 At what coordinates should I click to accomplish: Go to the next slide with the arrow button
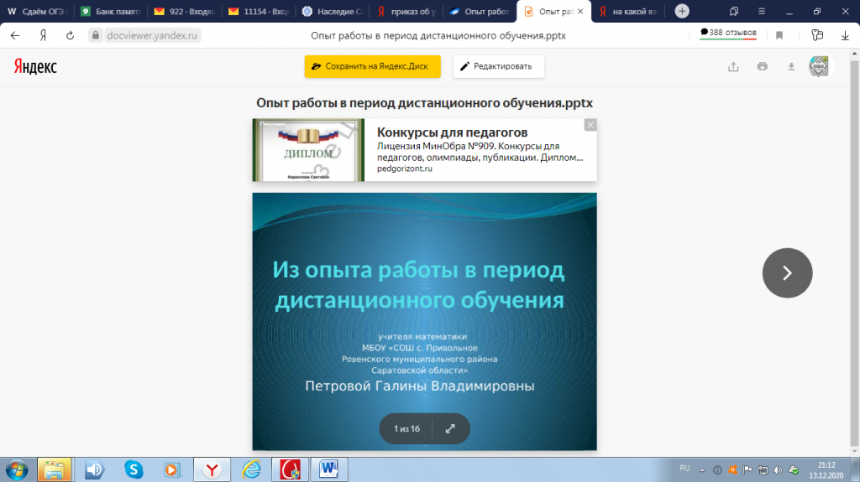pos(787,272)
